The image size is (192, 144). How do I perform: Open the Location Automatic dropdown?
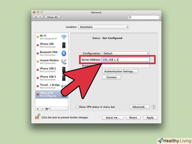(x=104, y=27)
